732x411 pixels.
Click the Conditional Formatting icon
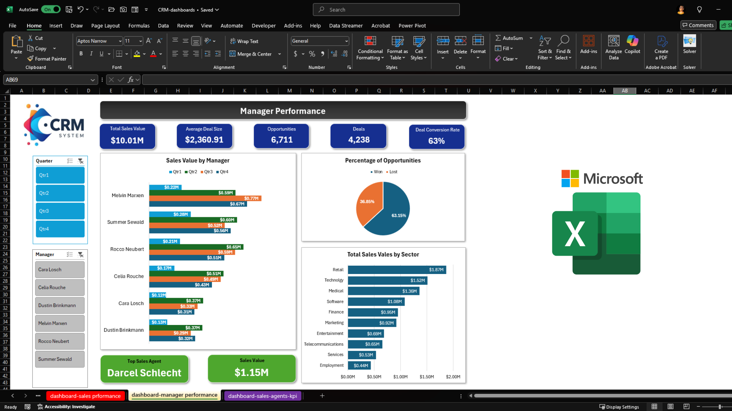click(x=370, y=41)
